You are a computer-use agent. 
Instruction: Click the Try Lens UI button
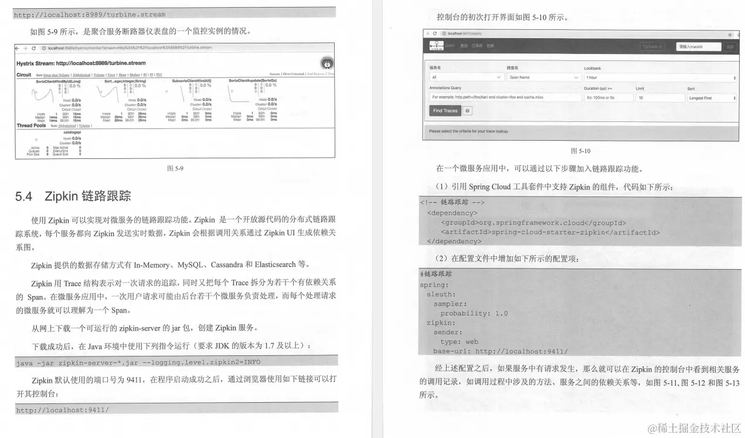[652, 46]
